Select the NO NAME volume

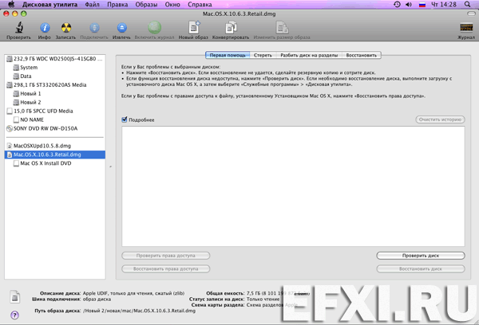coord(55,119)
